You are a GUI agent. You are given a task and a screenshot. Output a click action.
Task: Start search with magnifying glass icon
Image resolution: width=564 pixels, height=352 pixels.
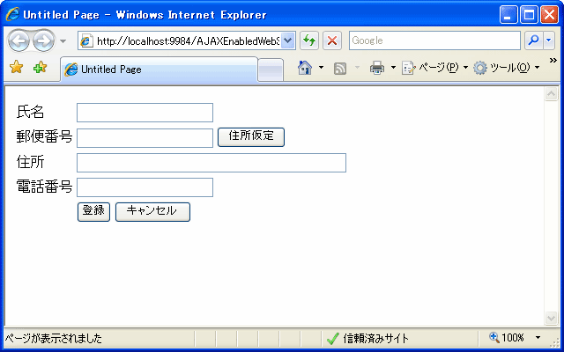click(x=534, y=40)
